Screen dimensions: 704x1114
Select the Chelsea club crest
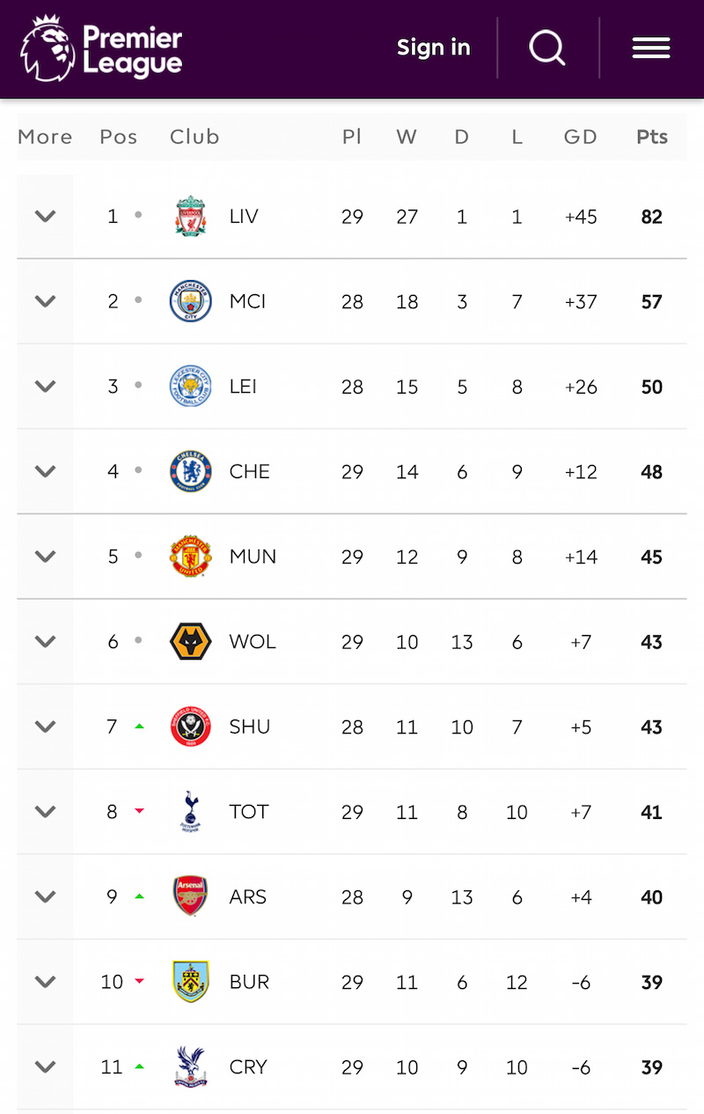(x=190, y=471)
